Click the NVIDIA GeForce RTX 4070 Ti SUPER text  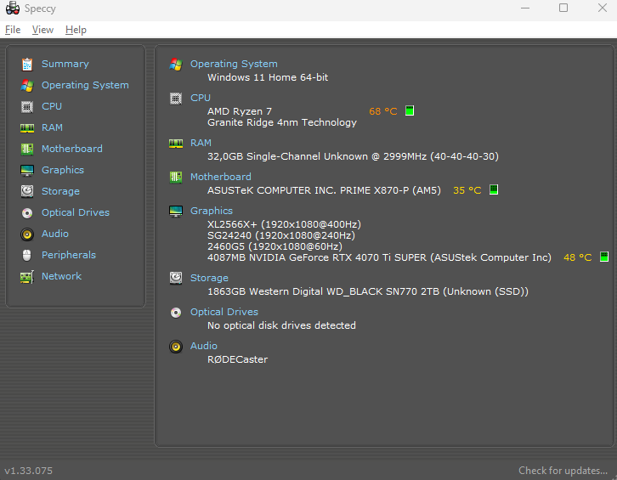coord(379,257)
